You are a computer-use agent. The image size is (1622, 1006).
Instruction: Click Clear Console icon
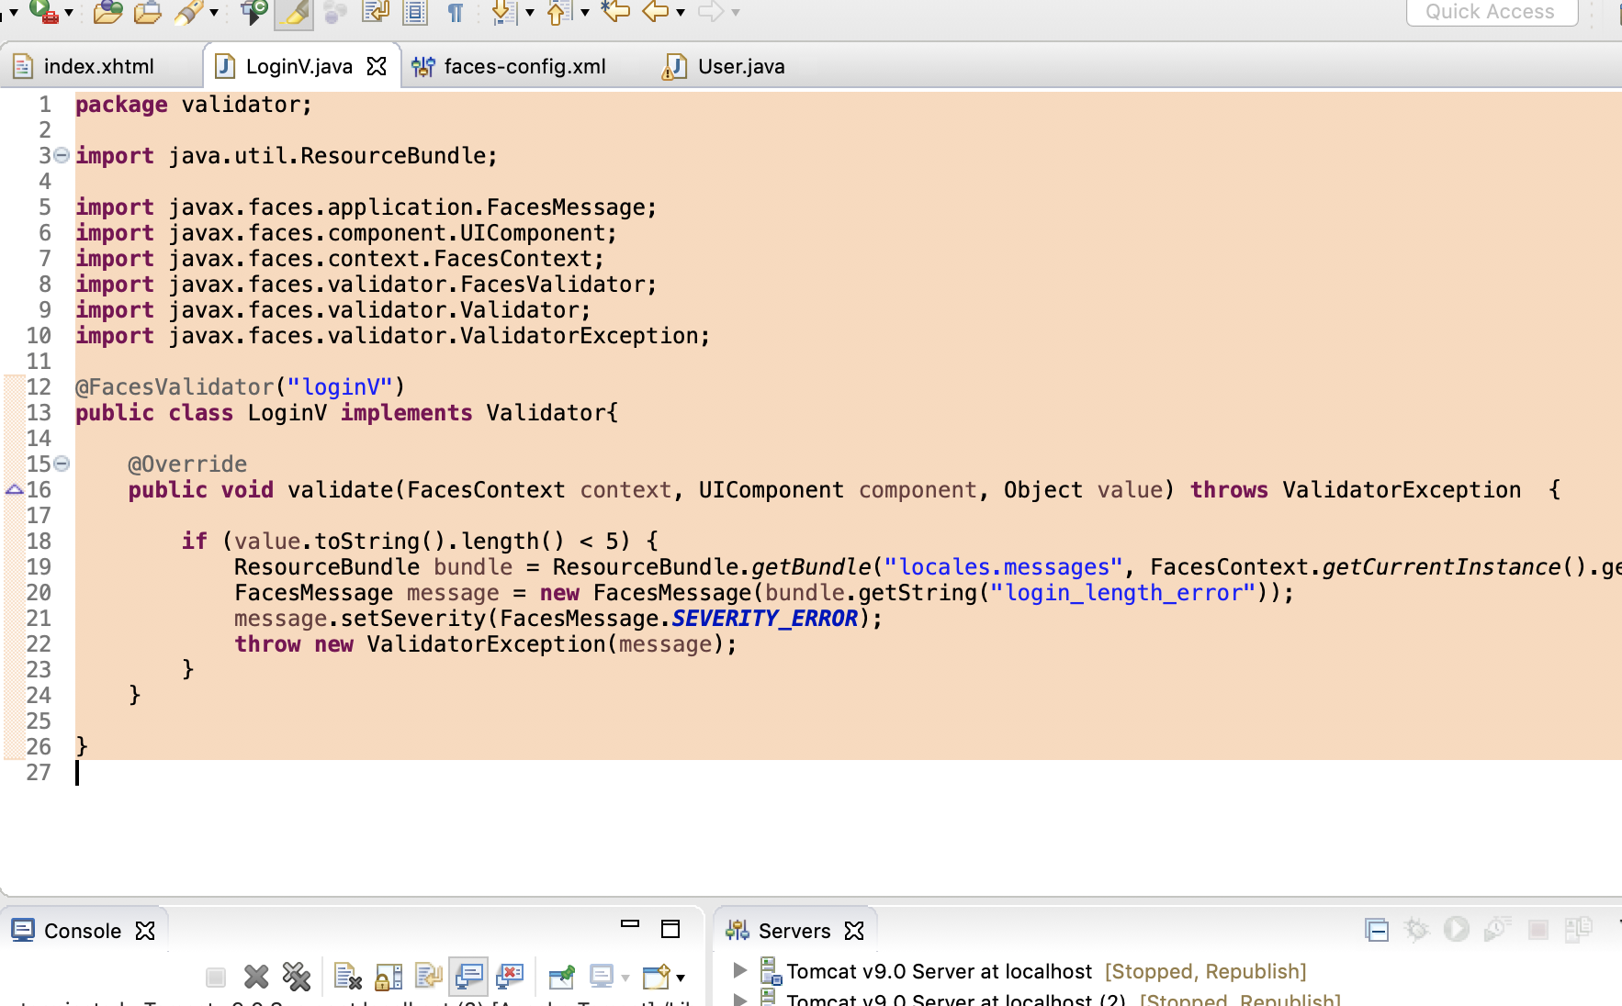[348, 977]
